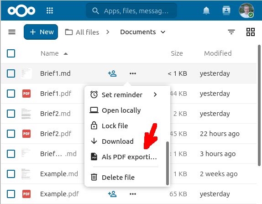The width and height of the screenshot is (262, 204).
Task: Select the Brief1.pdf checkbox
Action: [x=11, y=94]
